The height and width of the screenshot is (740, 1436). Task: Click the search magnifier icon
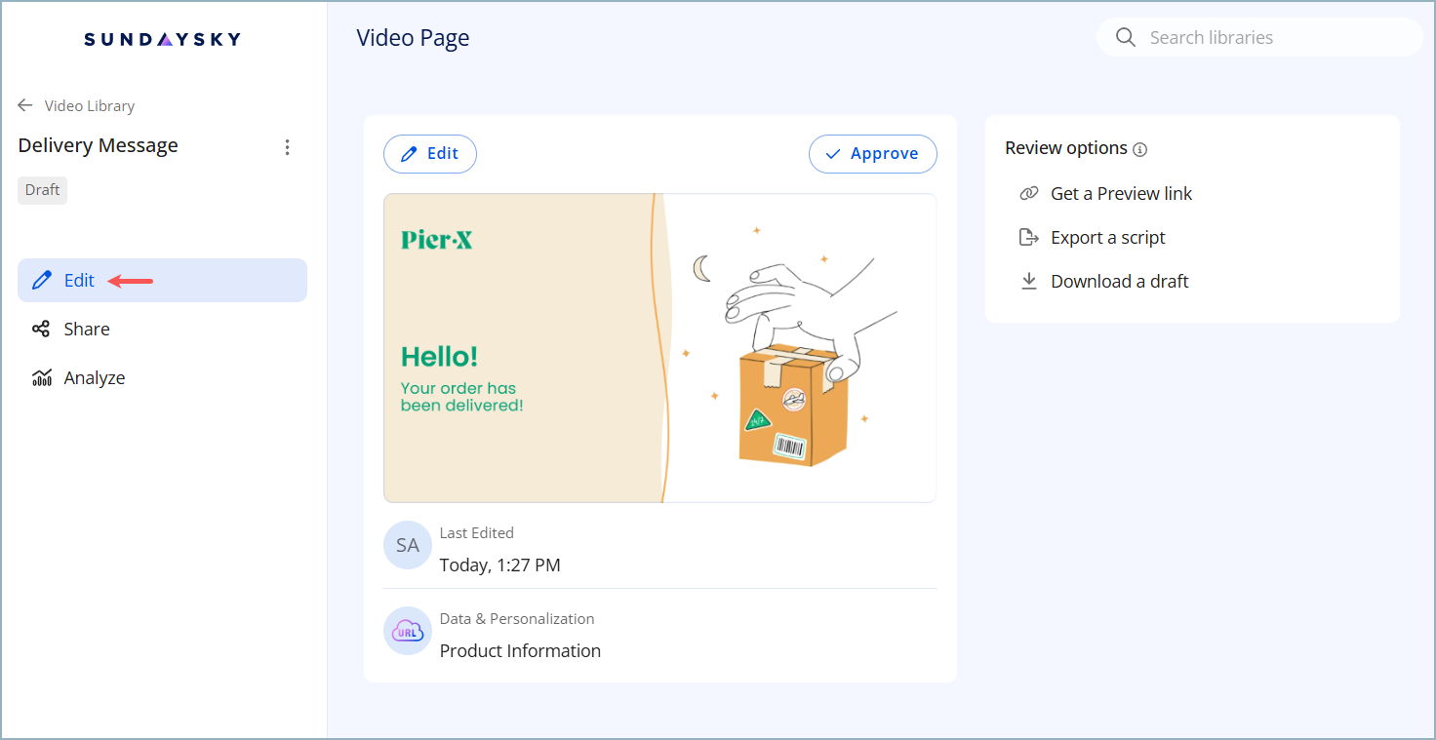click(1125, 38)
